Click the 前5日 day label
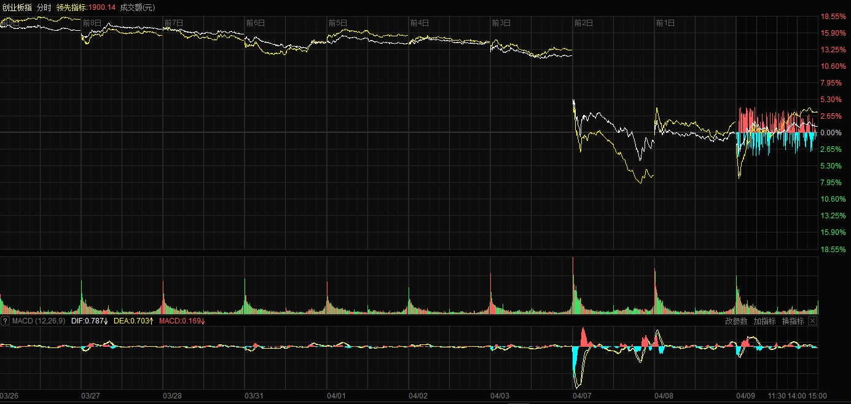Viewport: 851px width, 404px height. 337,23
